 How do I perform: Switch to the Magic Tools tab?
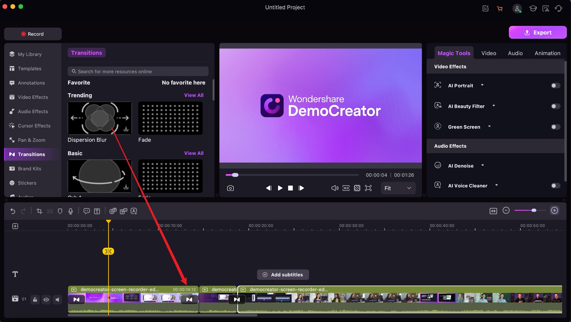coord(454,53)
